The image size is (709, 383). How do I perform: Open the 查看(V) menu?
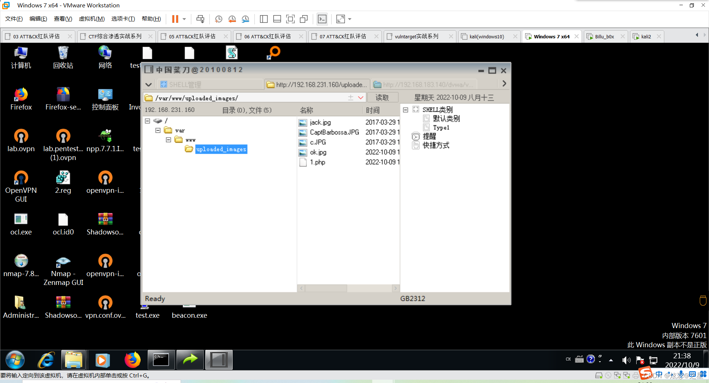click(63, 19)
